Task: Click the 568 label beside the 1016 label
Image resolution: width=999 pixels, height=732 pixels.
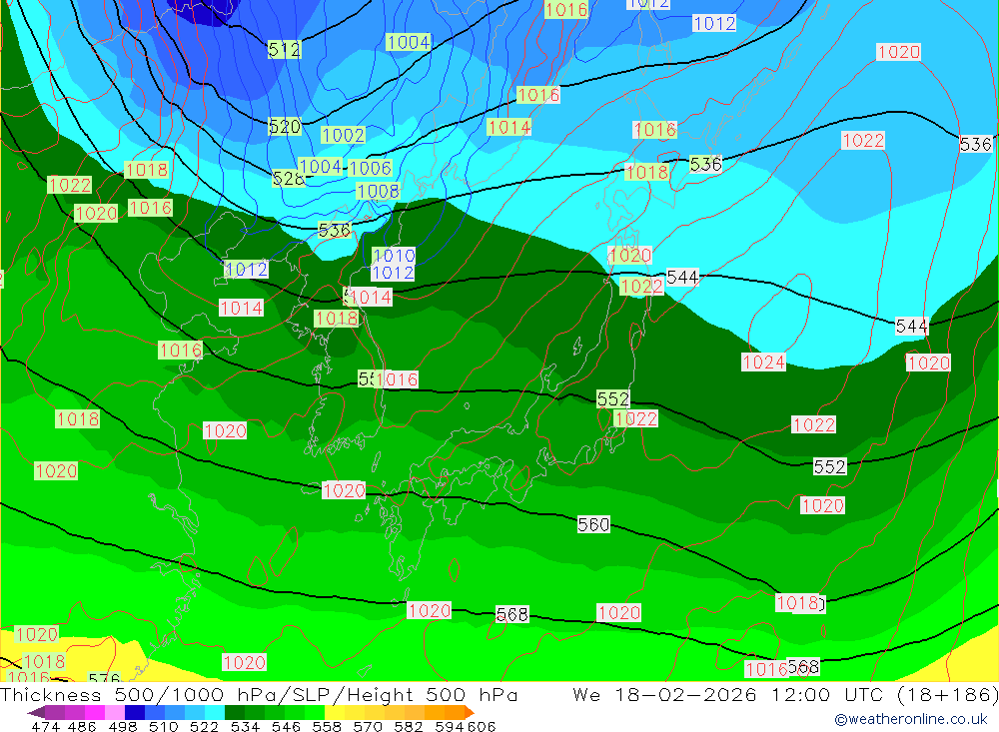Action: [x=803, y=666]
